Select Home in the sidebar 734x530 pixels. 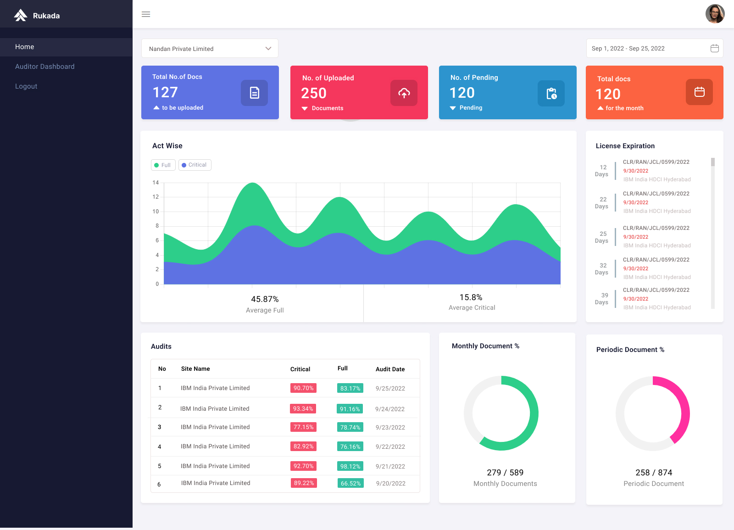tap(25, 47)
